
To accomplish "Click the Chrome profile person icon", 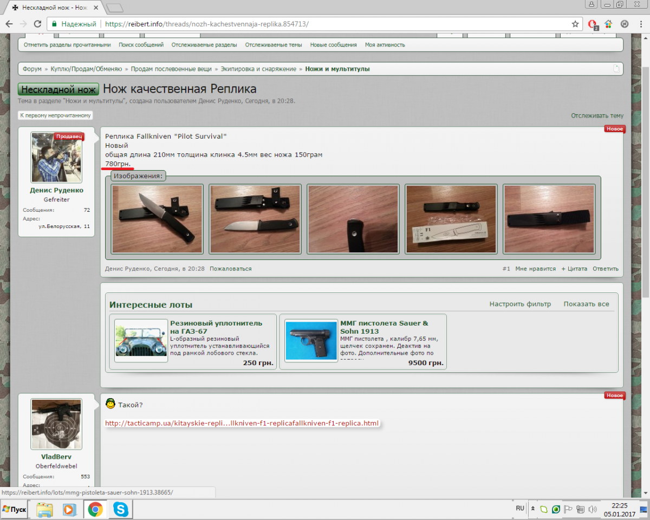I will click(x=591, y=4).
